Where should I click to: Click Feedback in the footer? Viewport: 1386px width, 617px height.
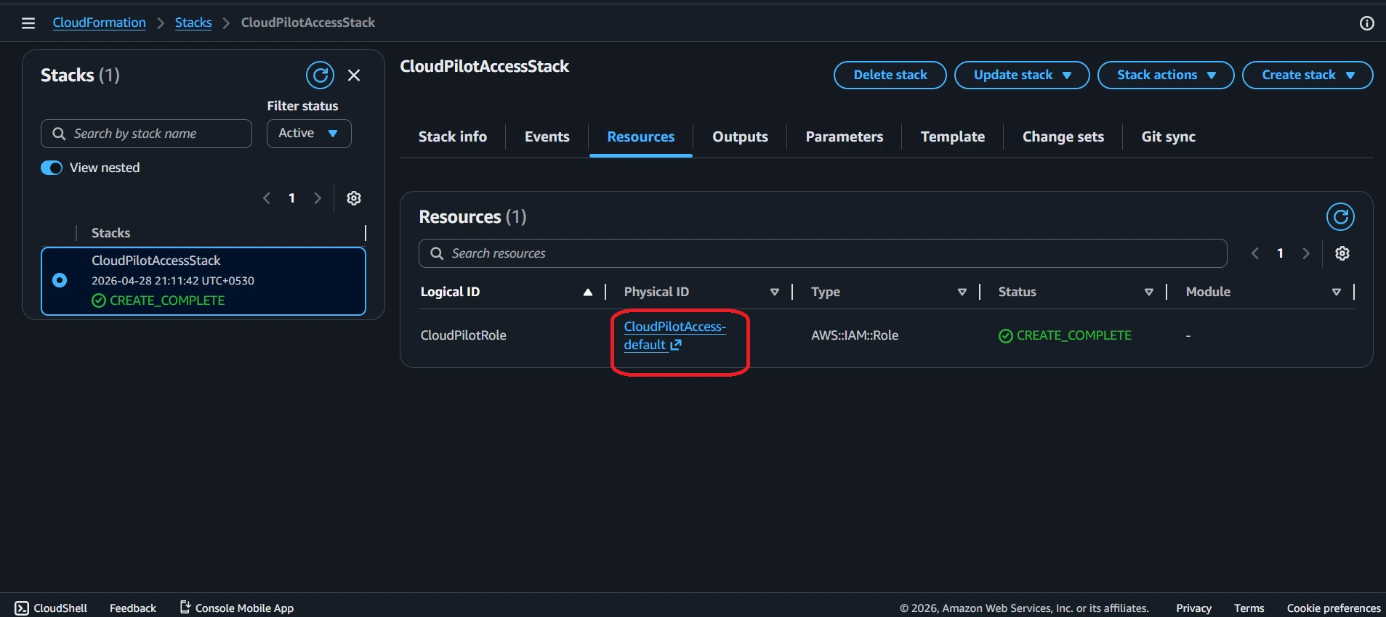tap(133, 608)
